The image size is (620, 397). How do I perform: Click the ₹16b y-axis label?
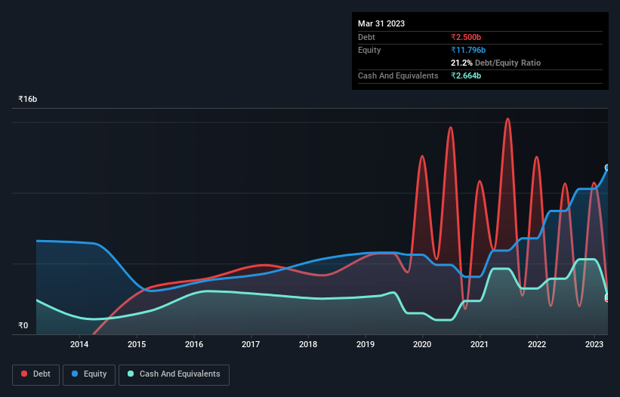(28, 99)
